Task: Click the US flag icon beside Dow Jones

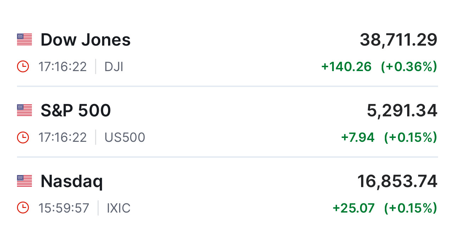Action: pos(24,40)
